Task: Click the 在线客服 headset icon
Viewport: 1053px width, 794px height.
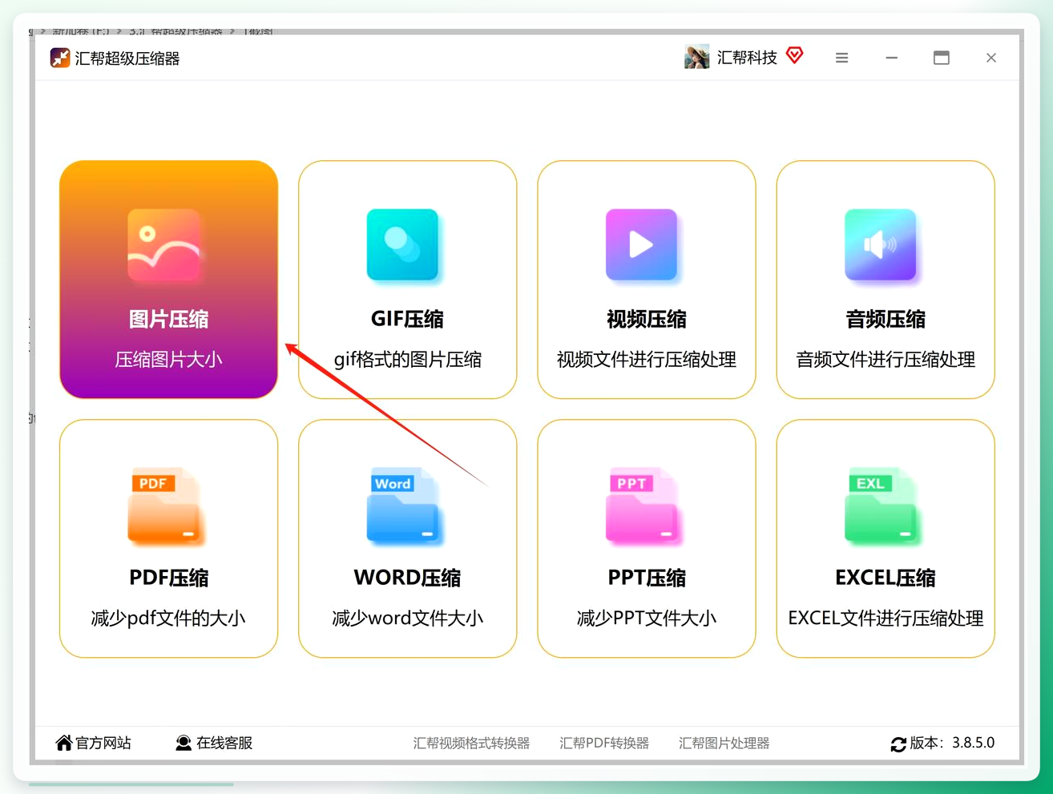Action: [184, 743]
